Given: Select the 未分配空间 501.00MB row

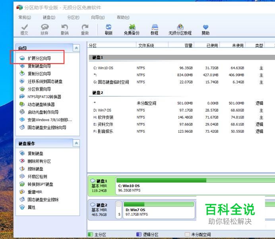Looking at the screenshot, I should pos(182,103).
